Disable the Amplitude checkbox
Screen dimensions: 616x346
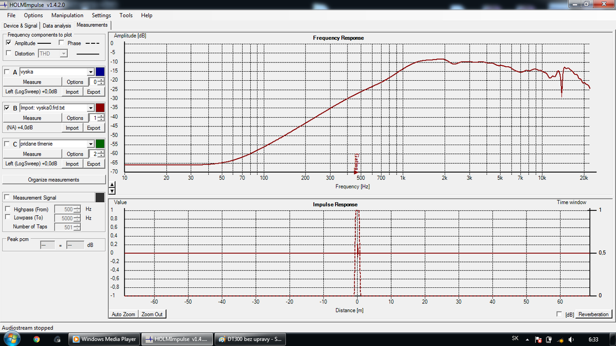point(8,43)
